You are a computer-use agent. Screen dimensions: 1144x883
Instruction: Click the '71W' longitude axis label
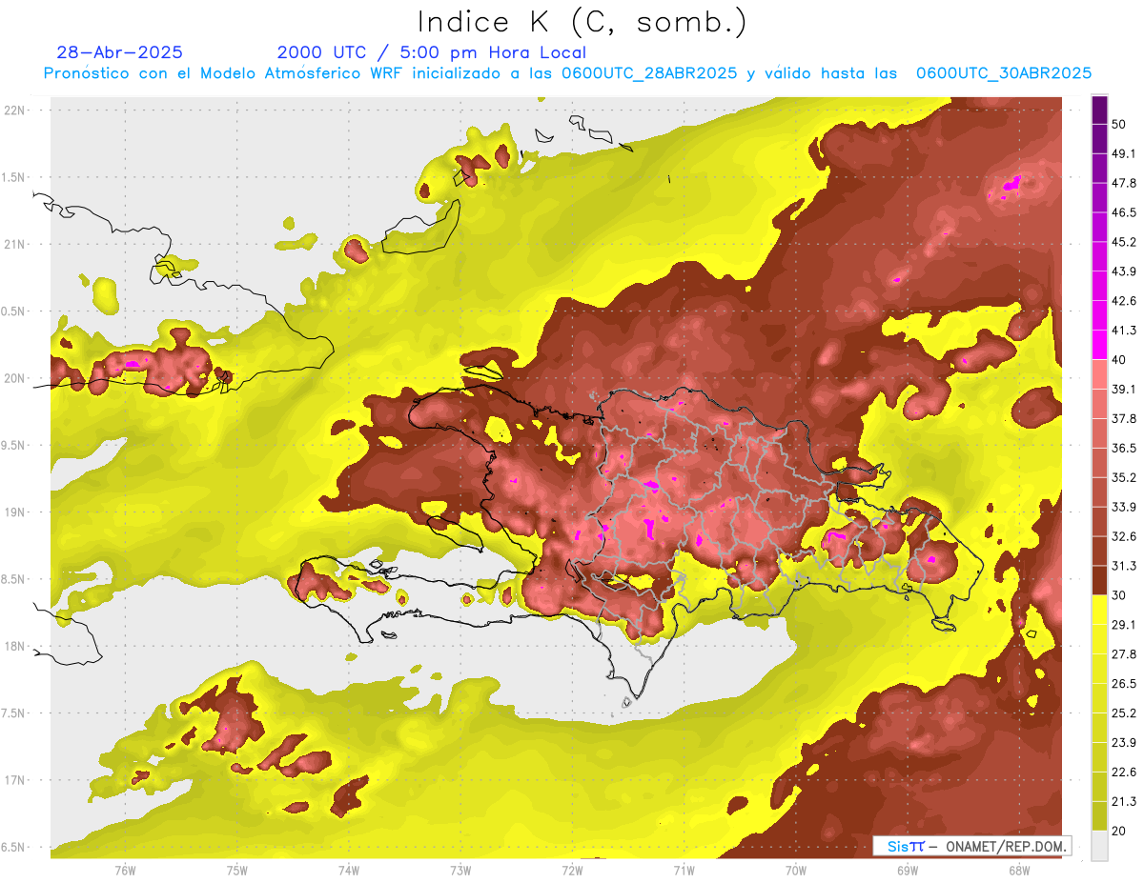(684, 870)
